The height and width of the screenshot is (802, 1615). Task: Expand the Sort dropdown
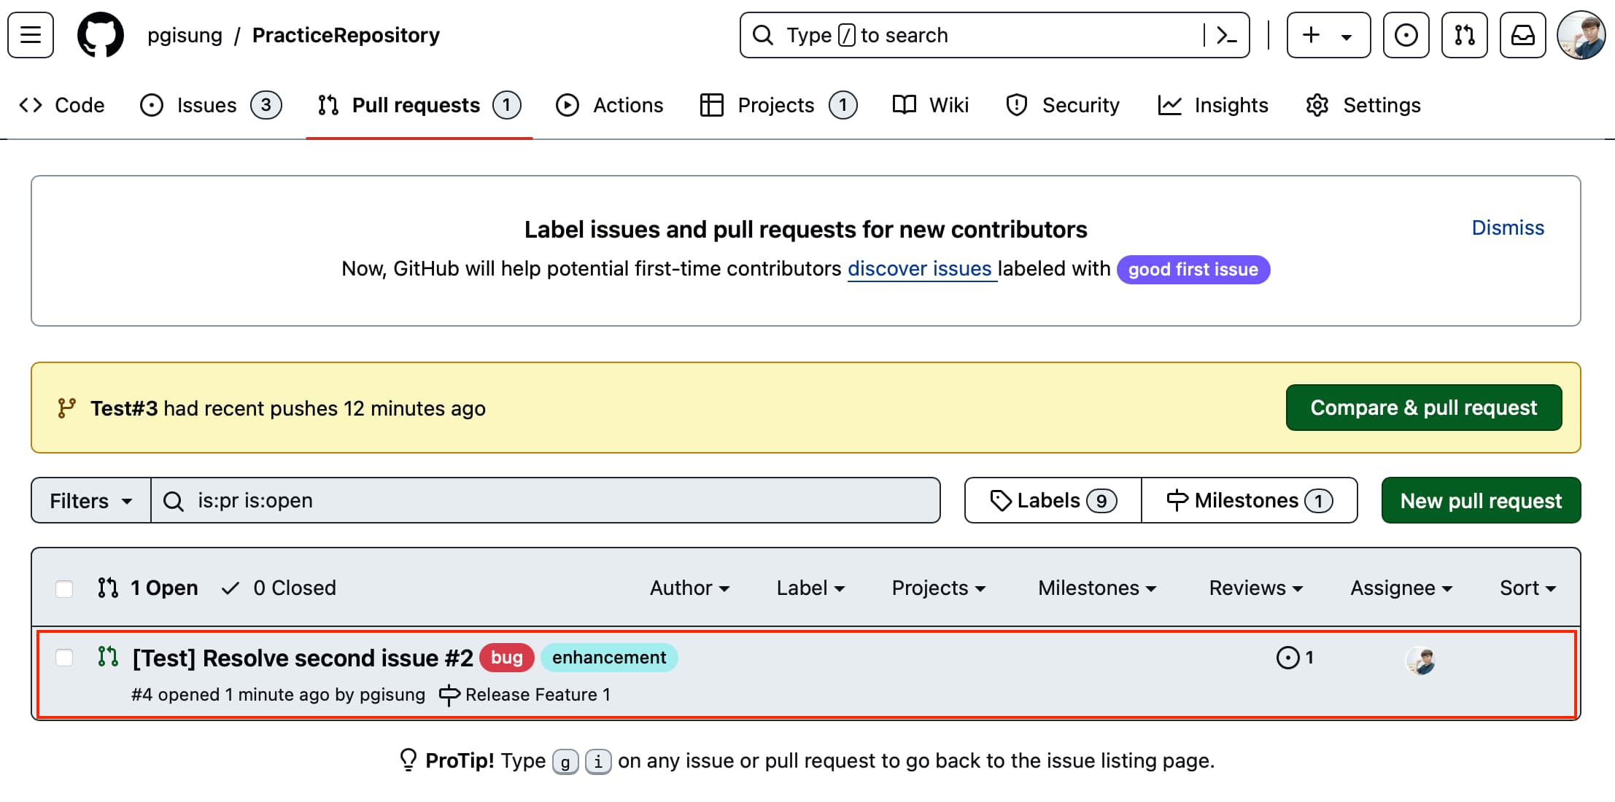(1528, 588)
